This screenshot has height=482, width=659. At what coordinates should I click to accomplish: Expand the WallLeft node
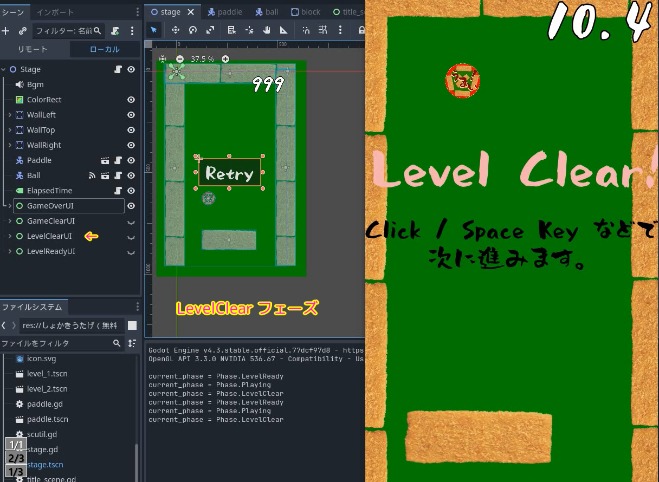[x=10, y=115]
